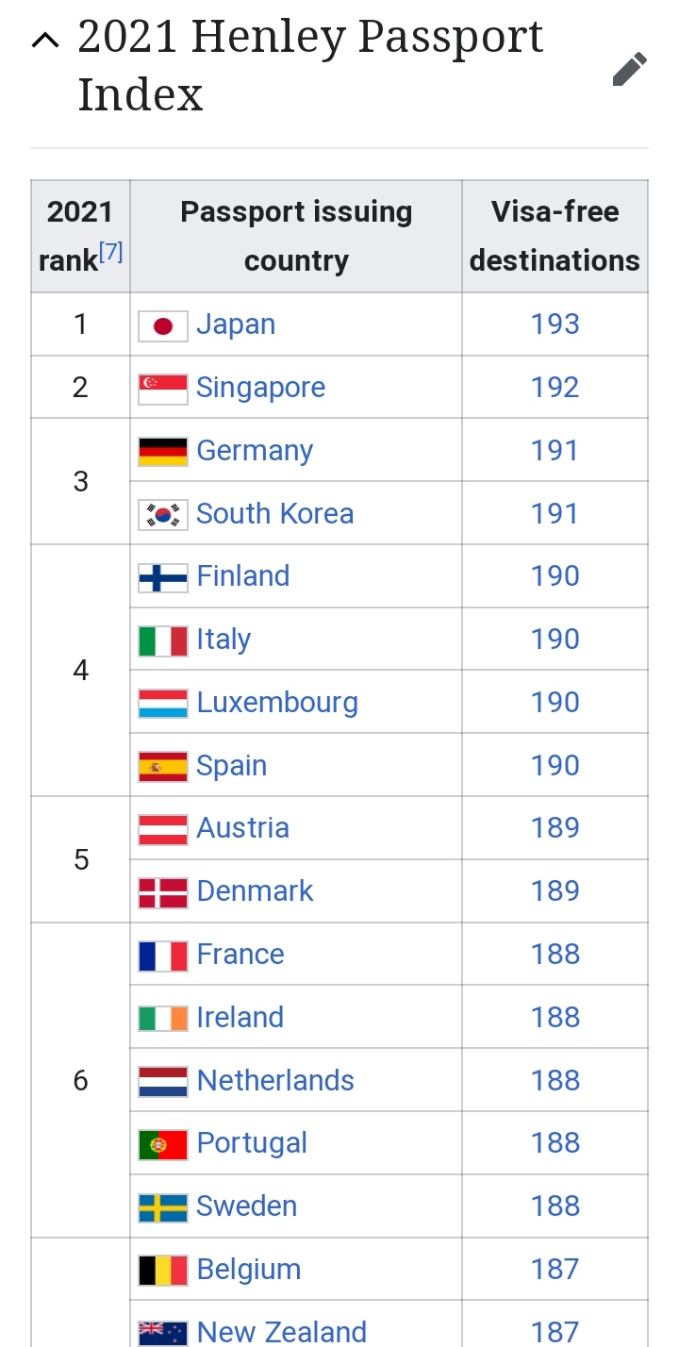Screen dimensions: 679x1347
Task: Open the New Zealand flag image
Action: [163, 1333]
